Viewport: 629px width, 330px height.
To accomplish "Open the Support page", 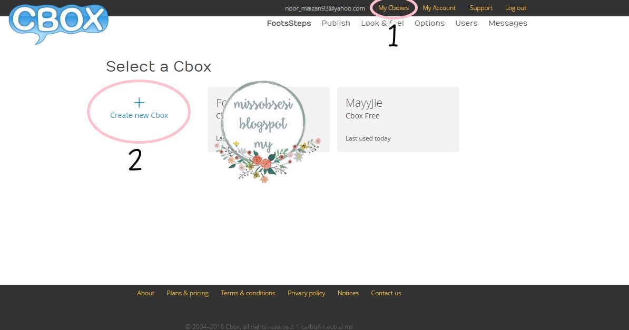I will click(x=480, y=7).
